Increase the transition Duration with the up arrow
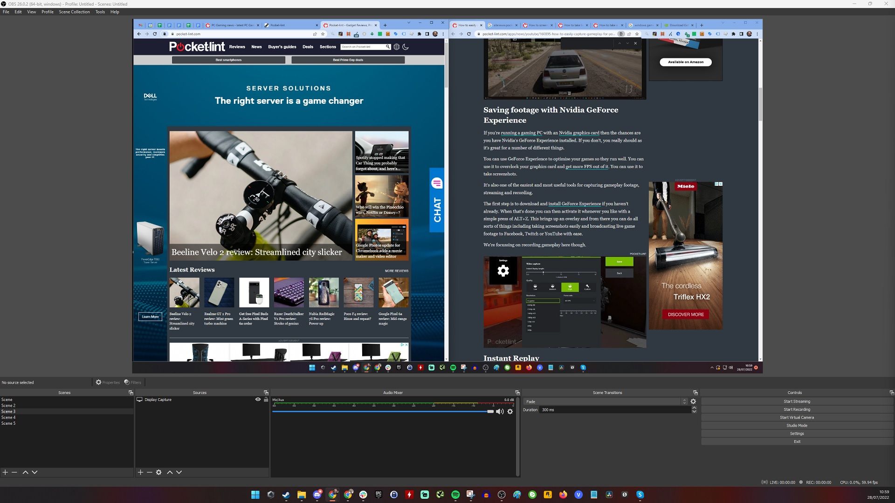The image size is (895, 503). [694, 408]
